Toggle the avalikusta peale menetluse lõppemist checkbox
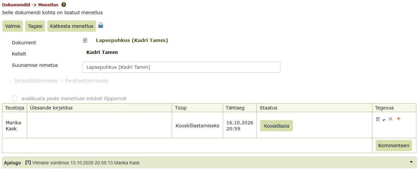The image size is (419, 170). click(15, 98)
